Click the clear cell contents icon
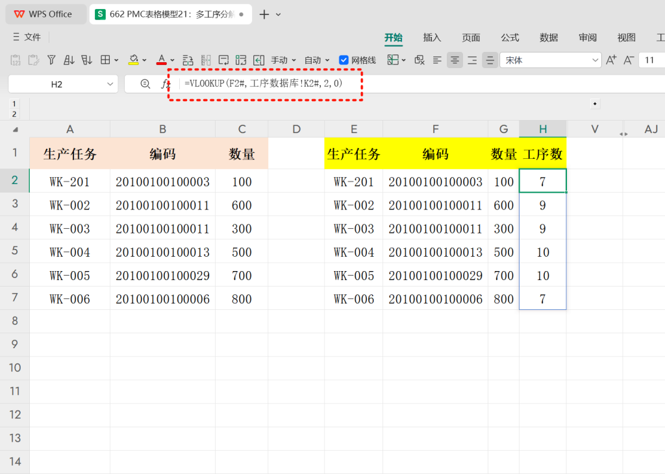Screen dimensions: 665x474 [420, 60]
